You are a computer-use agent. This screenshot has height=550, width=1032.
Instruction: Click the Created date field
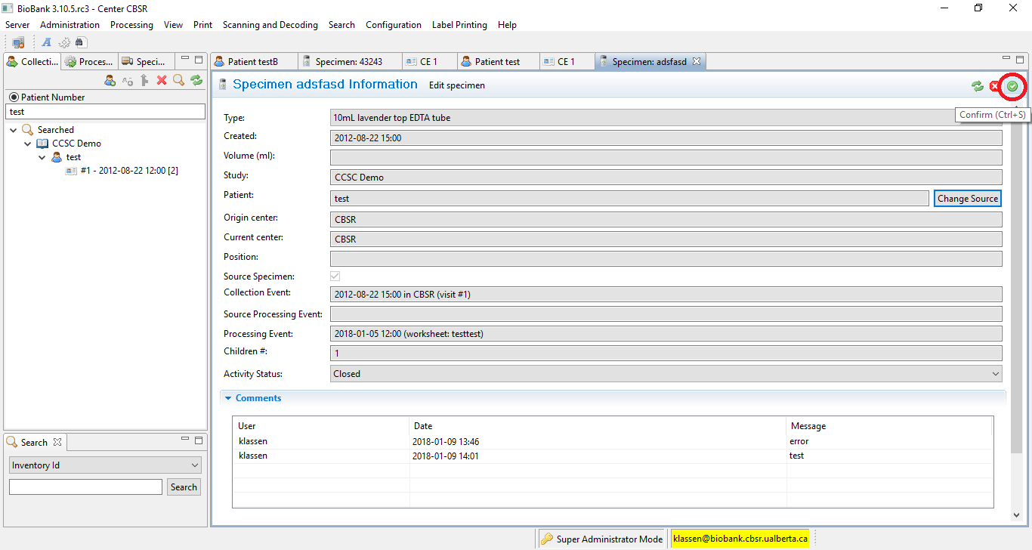[666, 137]
